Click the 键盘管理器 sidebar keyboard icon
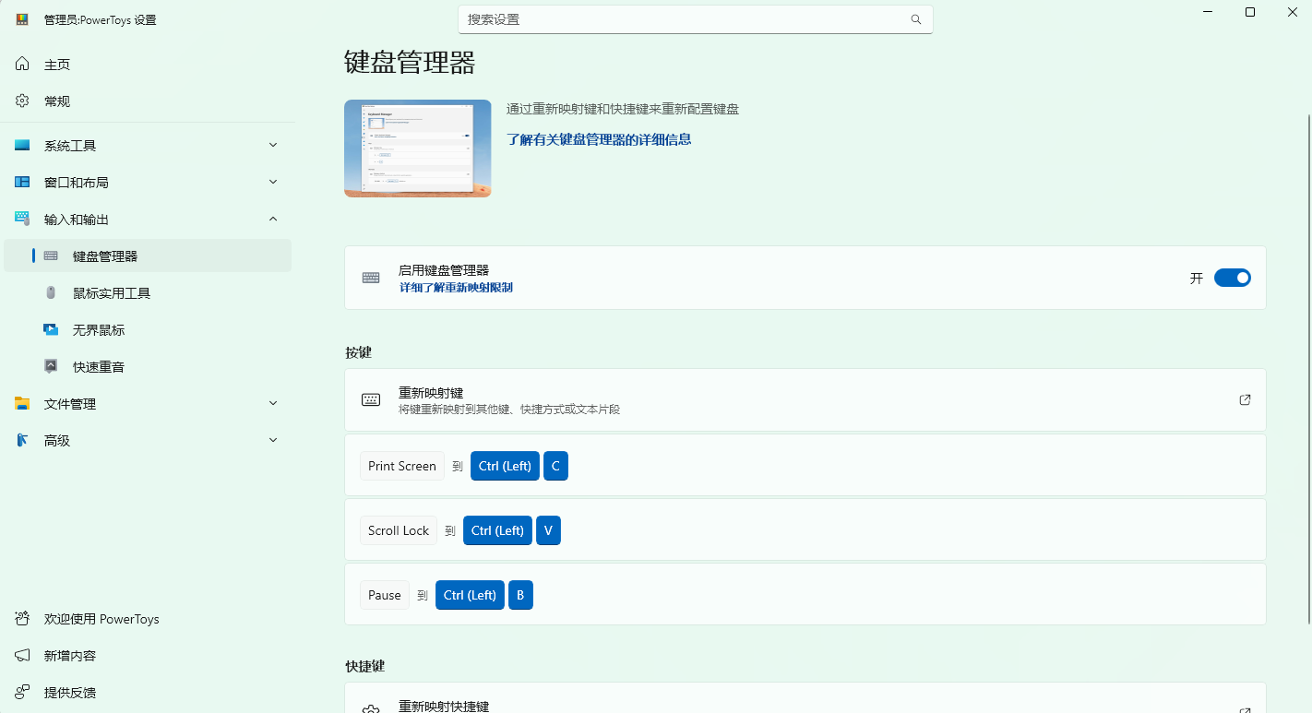The height and width of the screenshot is (713, 1312). (x=51, y=256)
